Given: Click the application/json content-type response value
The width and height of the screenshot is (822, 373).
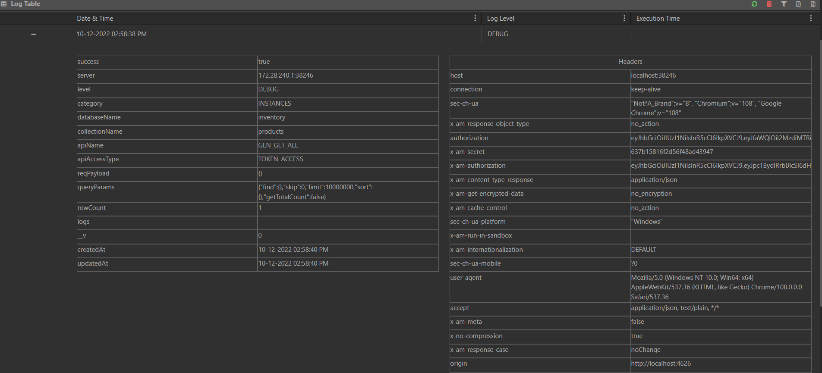Looking at the screenshot, I should coord(654,180).
